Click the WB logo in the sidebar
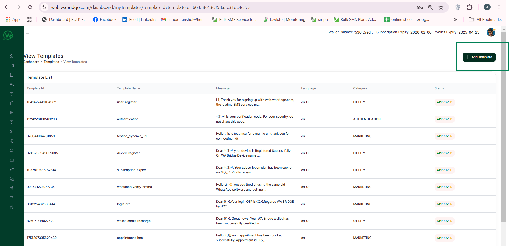The image size is (509, 246). coord(8,35)
